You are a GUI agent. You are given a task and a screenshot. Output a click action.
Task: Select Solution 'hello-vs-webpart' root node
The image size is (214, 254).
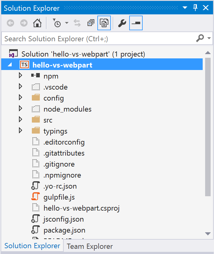point(83,54)
